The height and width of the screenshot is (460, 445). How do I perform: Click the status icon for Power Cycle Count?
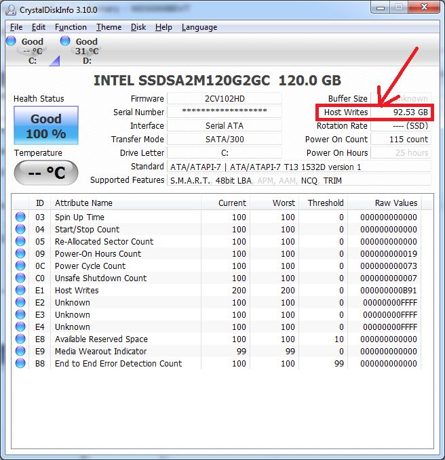(x=20, y=266)
